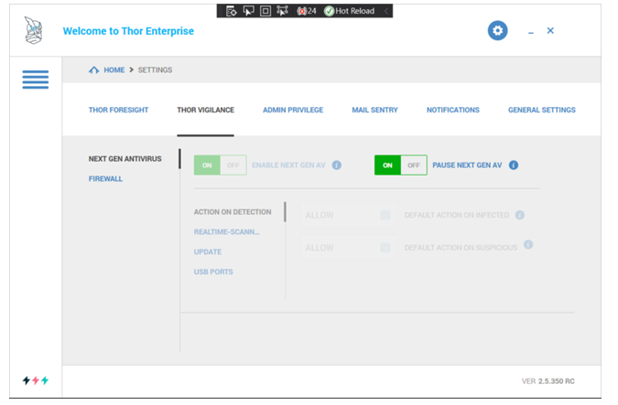Show info for Pause Next Gen AV
618x405 pixels.
coord(514,165)
